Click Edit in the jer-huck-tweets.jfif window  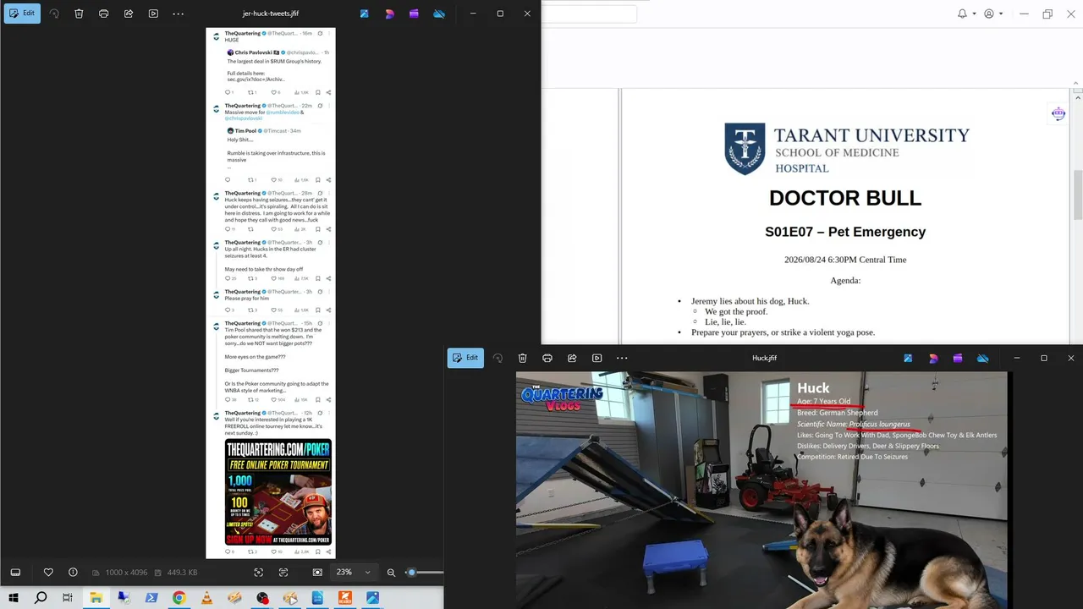(22, 14)
